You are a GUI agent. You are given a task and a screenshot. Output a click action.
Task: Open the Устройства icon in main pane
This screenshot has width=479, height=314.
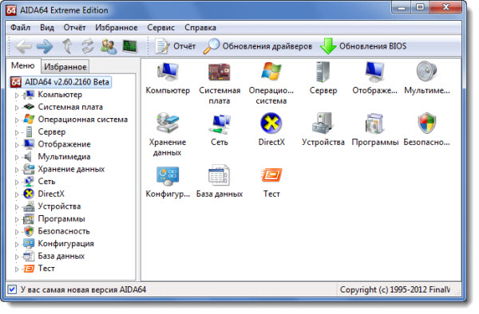[x=323, y=124]
